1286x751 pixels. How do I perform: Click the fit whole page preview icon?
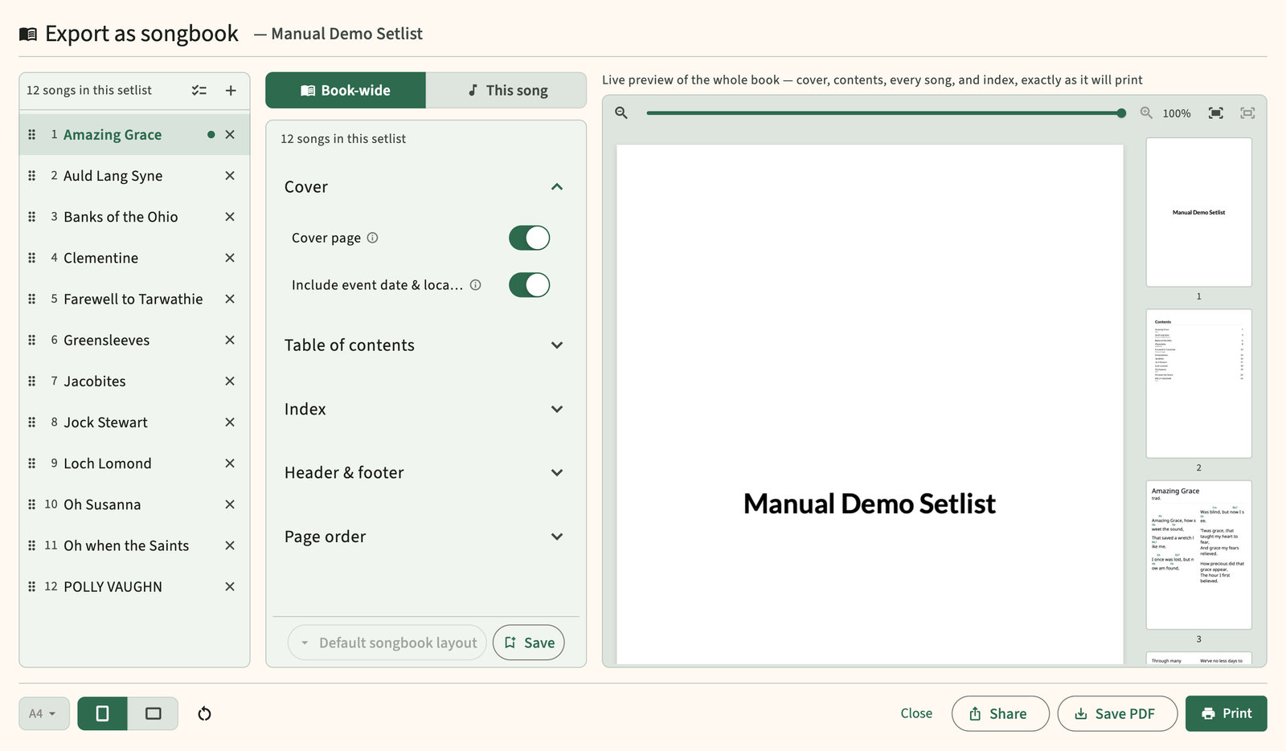coord(1247,113)
